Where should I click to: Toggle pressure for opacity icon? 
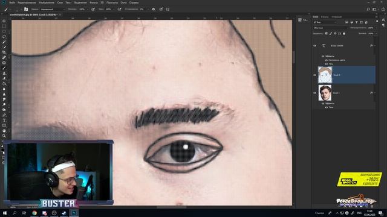93,9
